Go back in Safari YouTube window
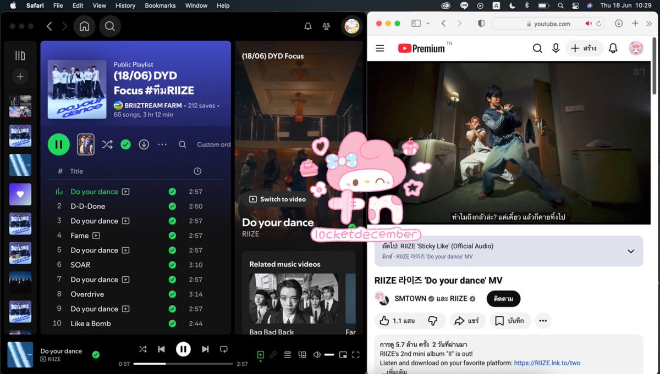This screenshot has width=660, height=374. click(x=443, y=24)
